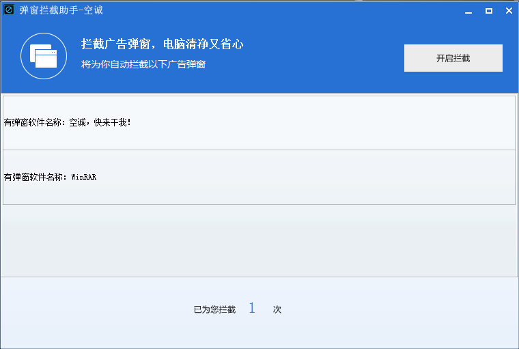Click the 次 label after the counter
The height and width of the screenshot is (349, 519).
click(277, 309)
